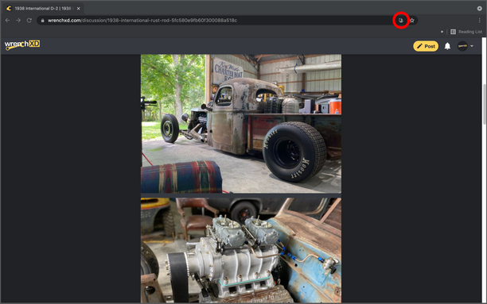This screenshot has width=487, height=304.
Task: Click the browser forward arrow
Action: pos(18,21)
